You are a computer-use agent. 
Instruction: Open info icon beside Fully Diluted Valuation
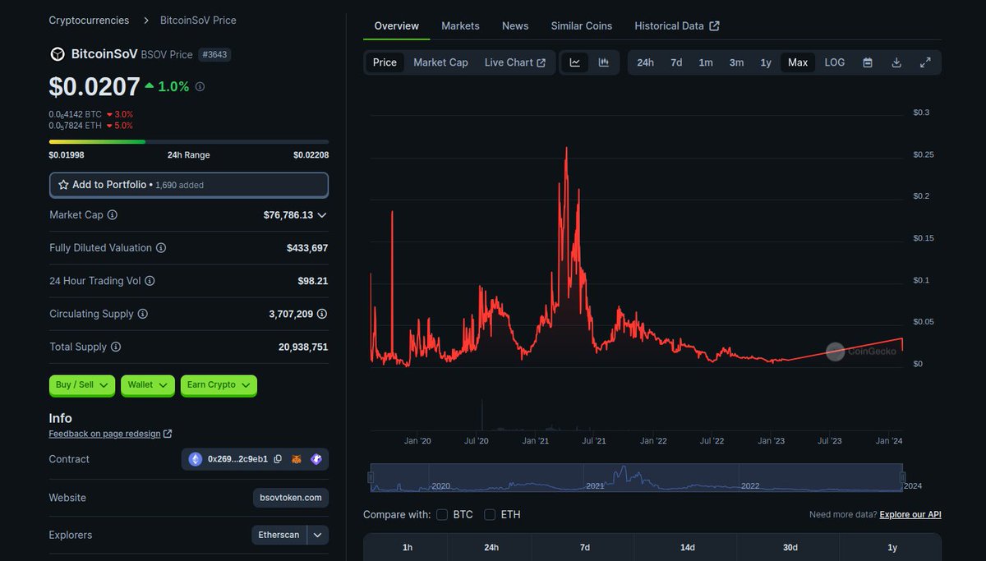[x=161, y=248]
